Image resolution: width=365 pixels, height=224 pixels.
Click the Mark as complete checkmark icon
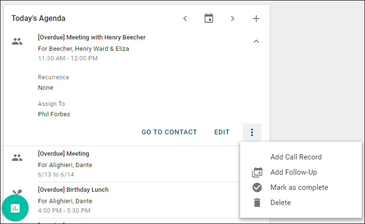tap(257, 187)
